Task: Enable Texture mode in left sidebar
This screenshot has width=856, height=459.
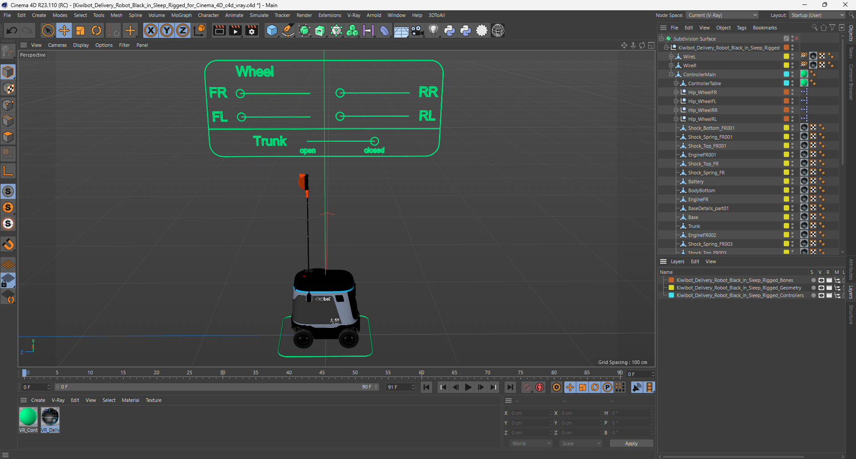Action: pyautogui.click(x=8, y=88)
